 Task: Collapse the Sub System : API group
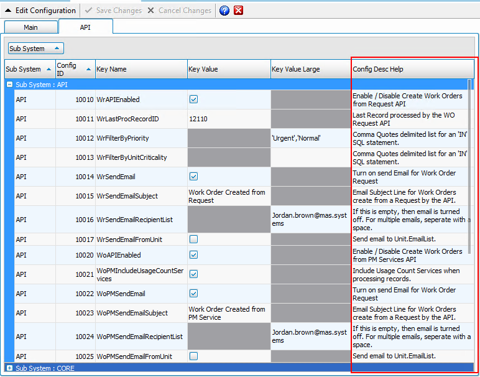coord(10,85)
